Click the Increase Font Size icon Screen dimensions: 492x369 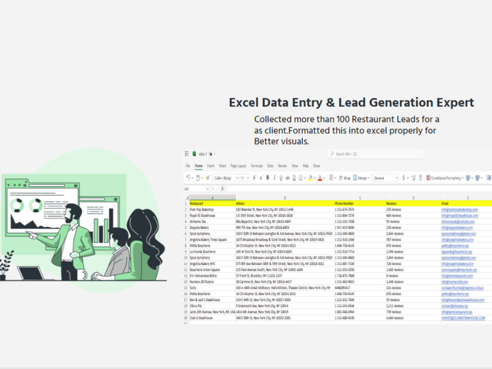(x=254, y=178)
